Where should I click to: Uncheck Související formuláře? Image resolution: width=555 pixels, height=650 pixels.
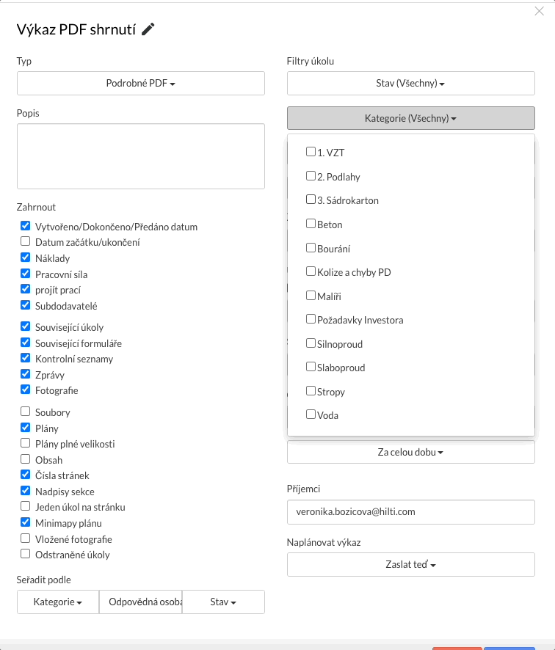25,342
